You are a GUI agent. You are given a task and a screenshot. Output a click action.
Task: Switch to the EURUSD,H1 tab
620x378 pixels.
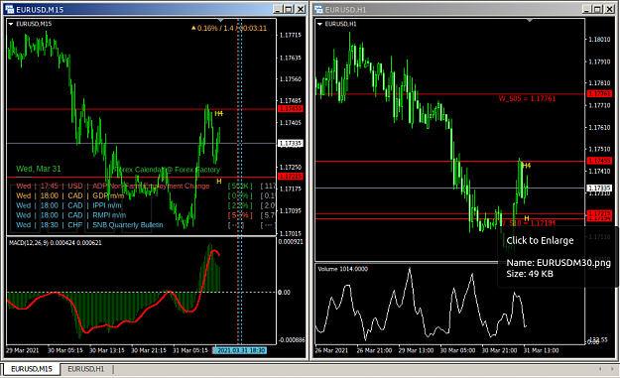[x=85, y=369]
